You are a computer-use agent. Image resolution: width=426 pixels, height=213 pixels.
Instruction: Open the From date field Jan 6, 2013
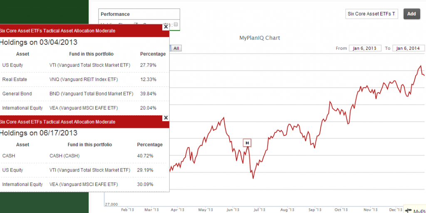(x=365, y=48)
